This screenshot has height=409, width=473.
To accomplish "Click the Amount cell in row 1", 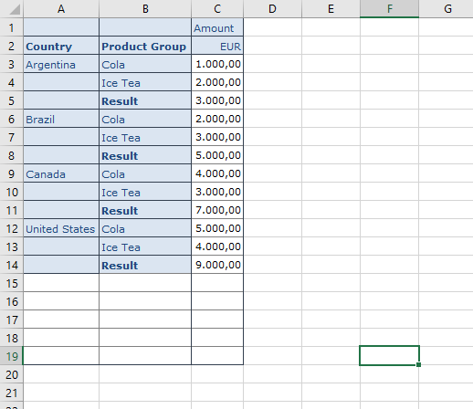I will click(x=217, y=27).
